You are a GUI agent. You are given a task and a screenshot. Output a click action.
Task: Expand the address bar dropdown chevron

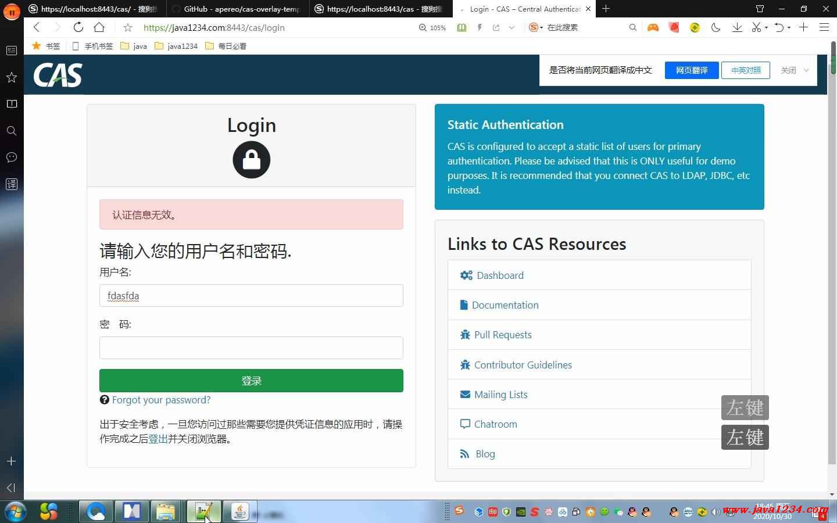coord(512,27)
